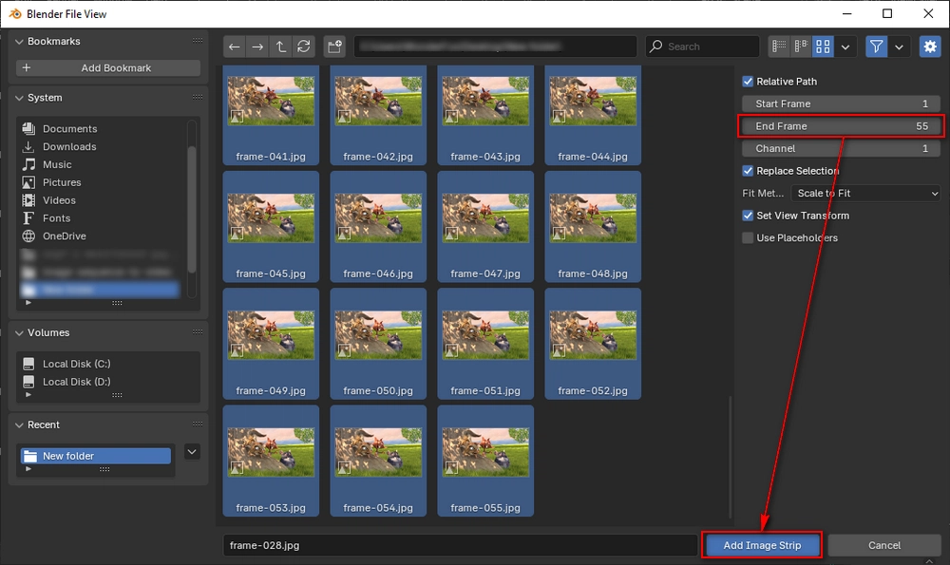Click the Search field
Viewport: 950px width, 565px height.
(703, 47)
